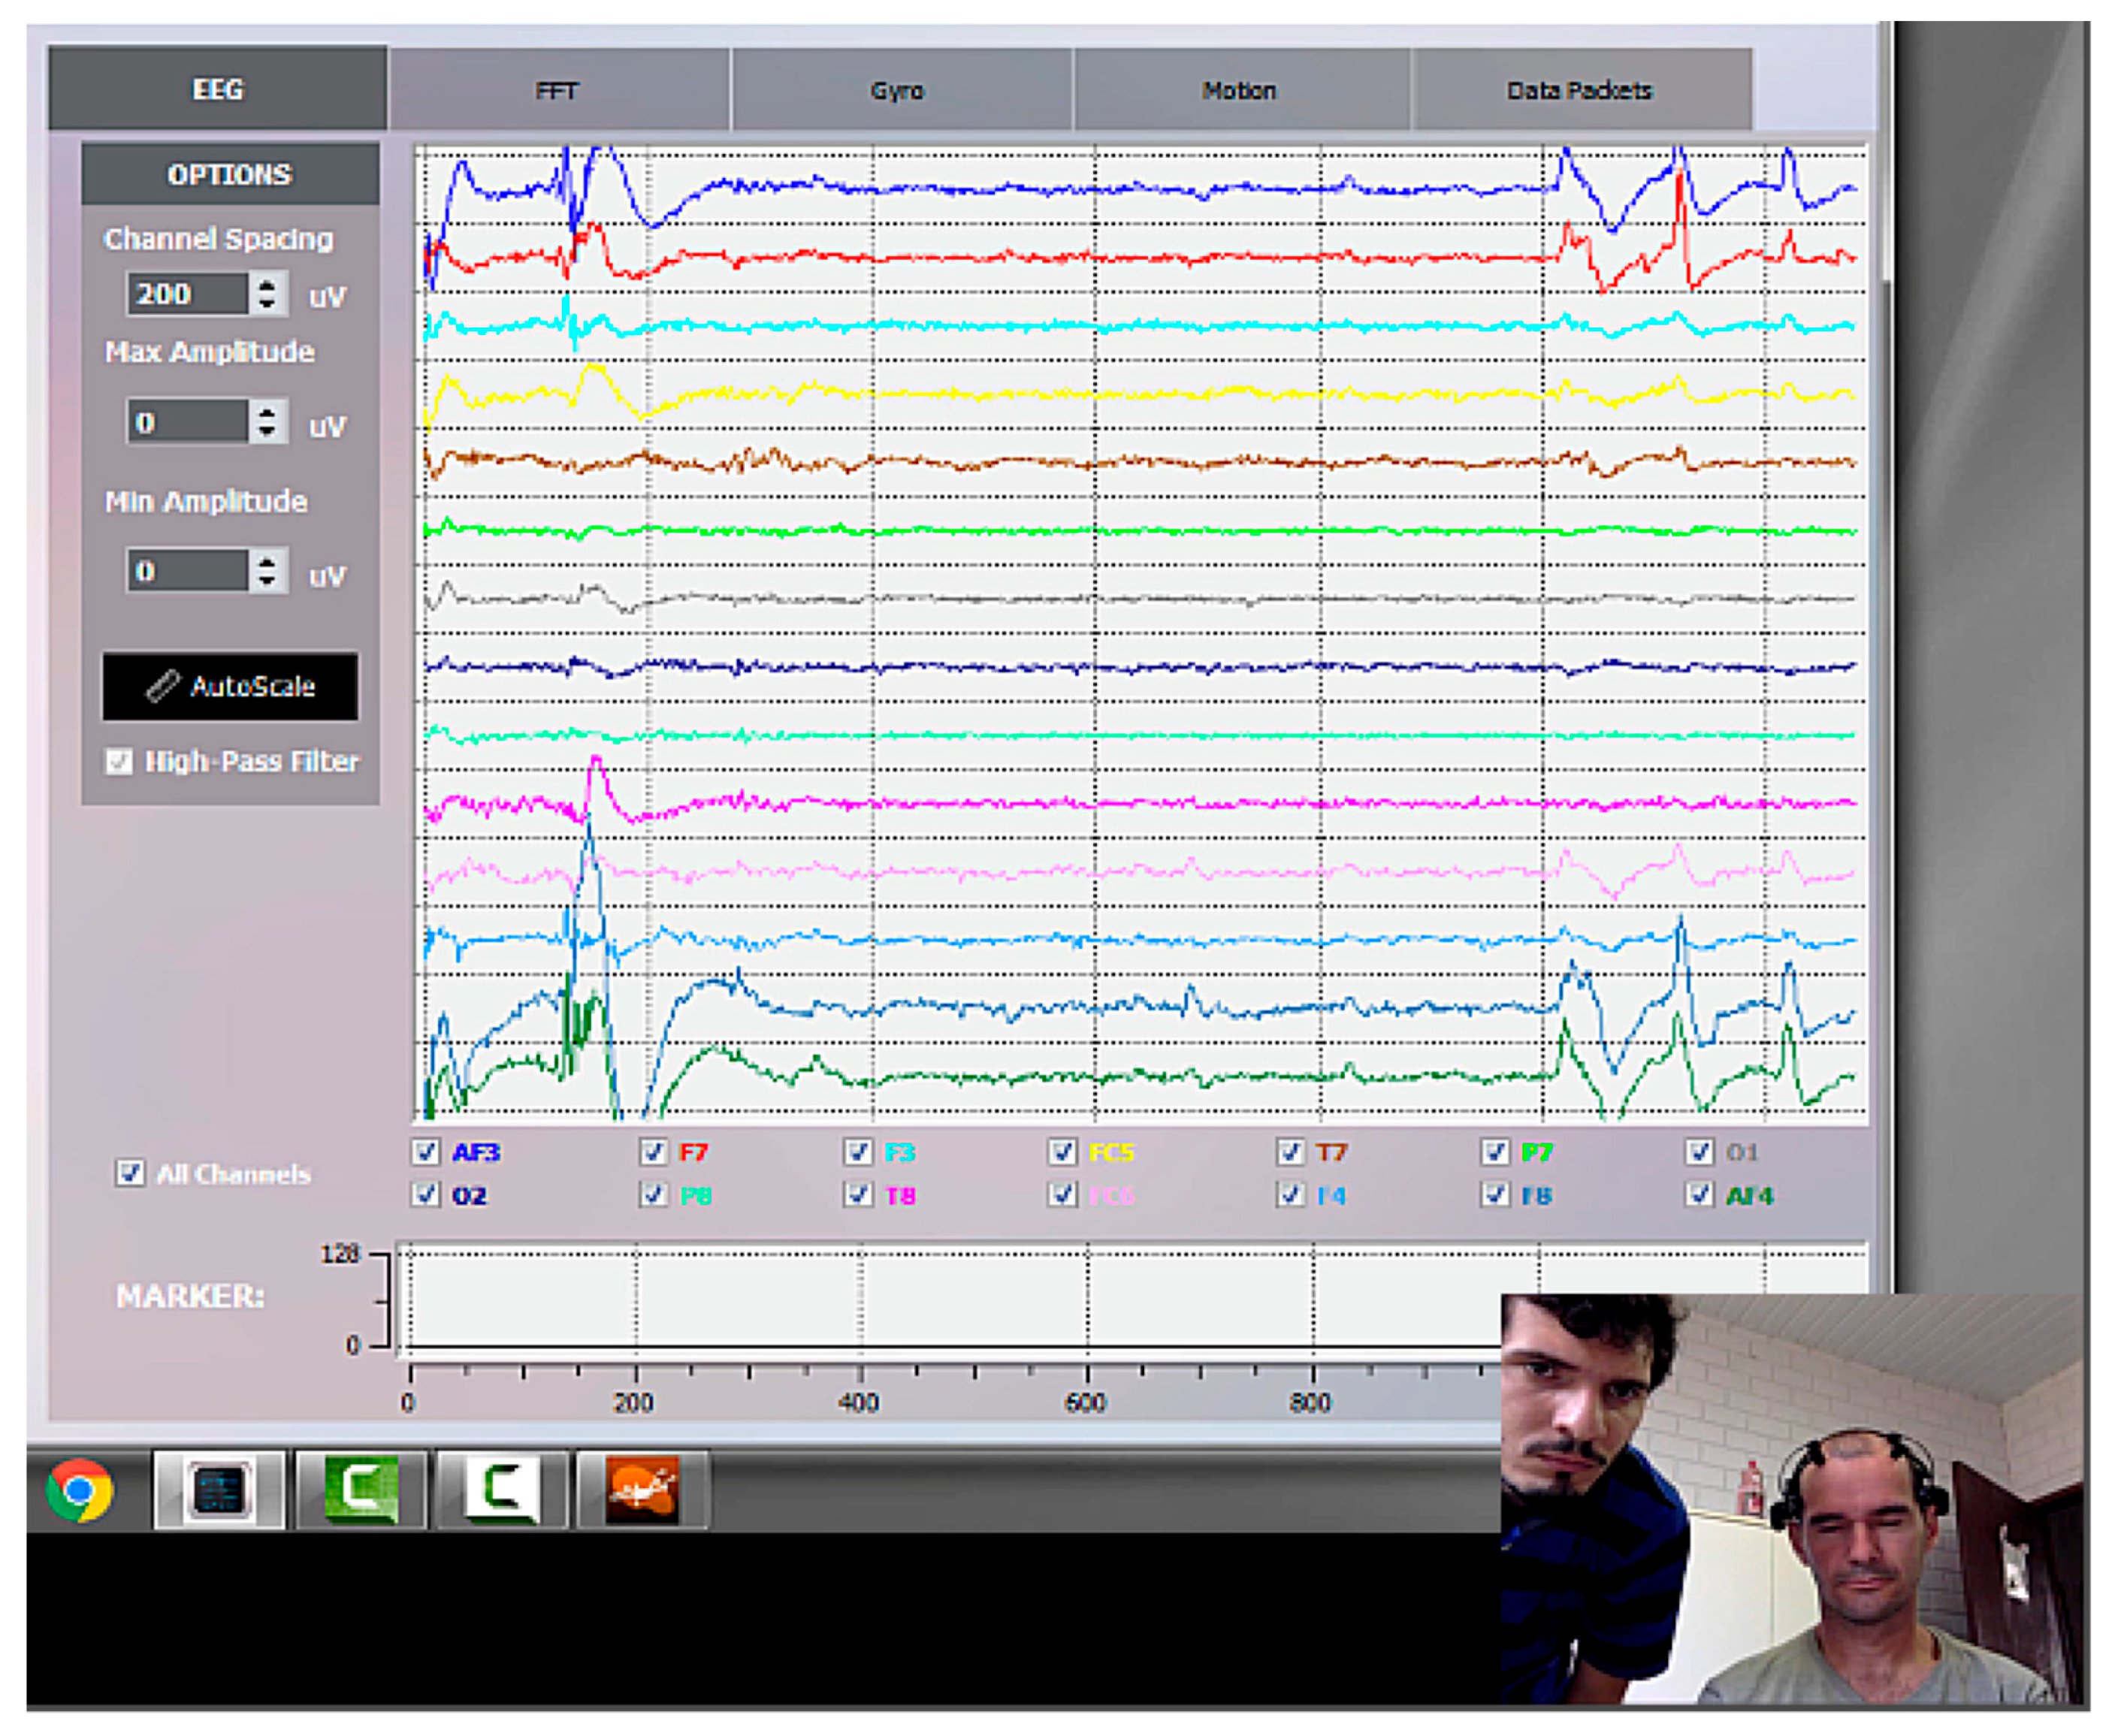Toggle the All Channels checkbox
Screen dimensions: 2118x1736
click(x=130, y=1173)
